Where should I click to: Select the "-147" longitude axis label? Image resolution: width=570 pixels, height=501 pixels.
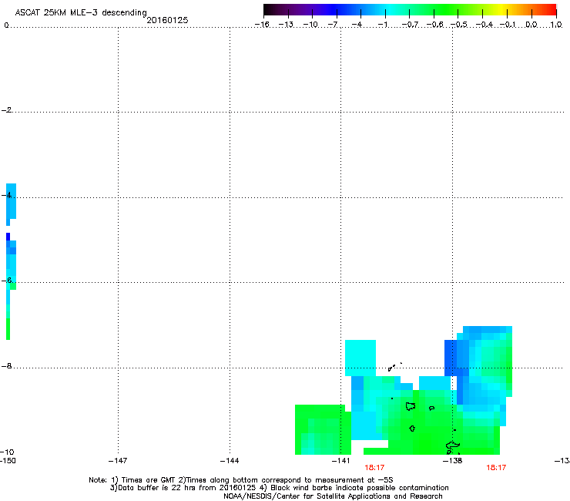click(x=118, y=461)
